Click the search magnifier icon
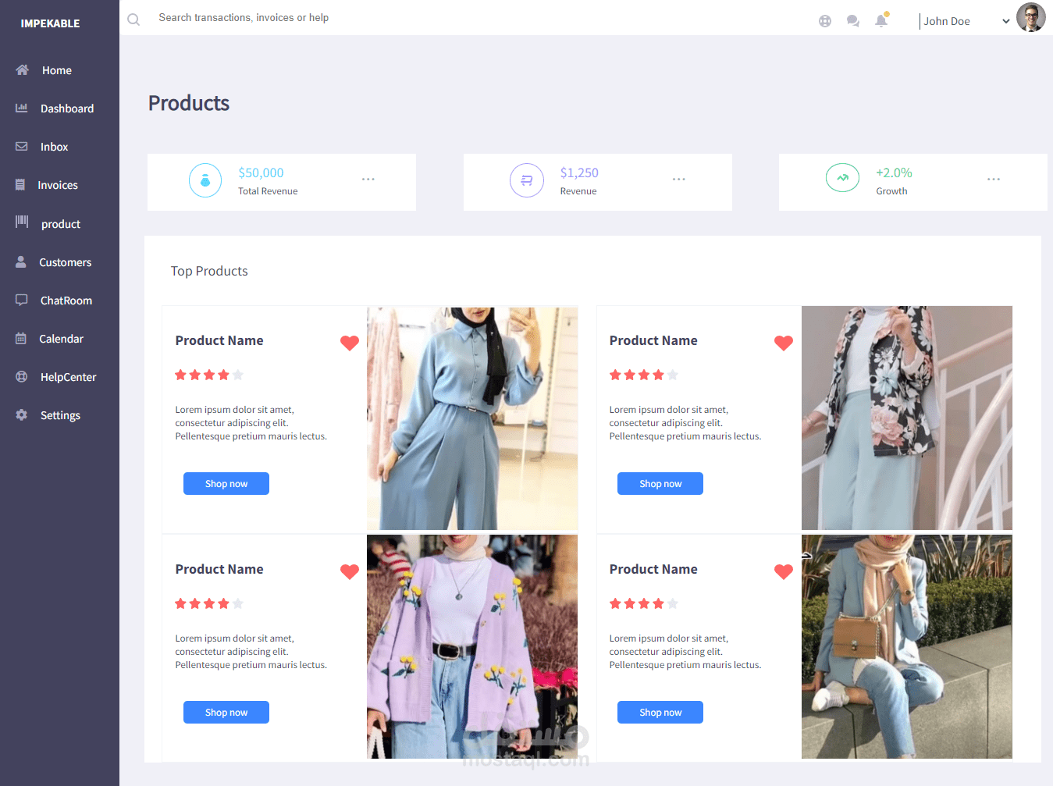 point(133,20)
